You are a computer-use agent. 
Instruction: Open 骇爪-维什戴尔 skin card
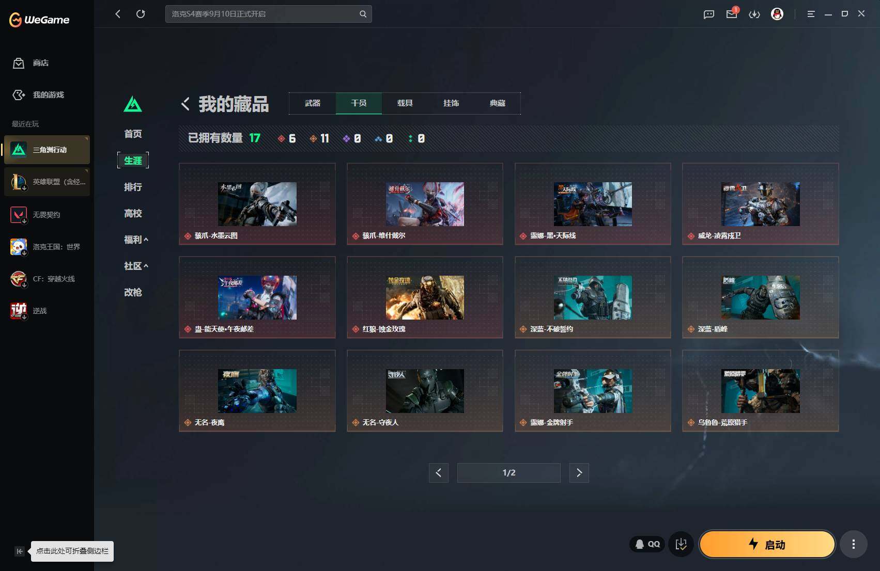pyautogui.click(x=425, y=204)
